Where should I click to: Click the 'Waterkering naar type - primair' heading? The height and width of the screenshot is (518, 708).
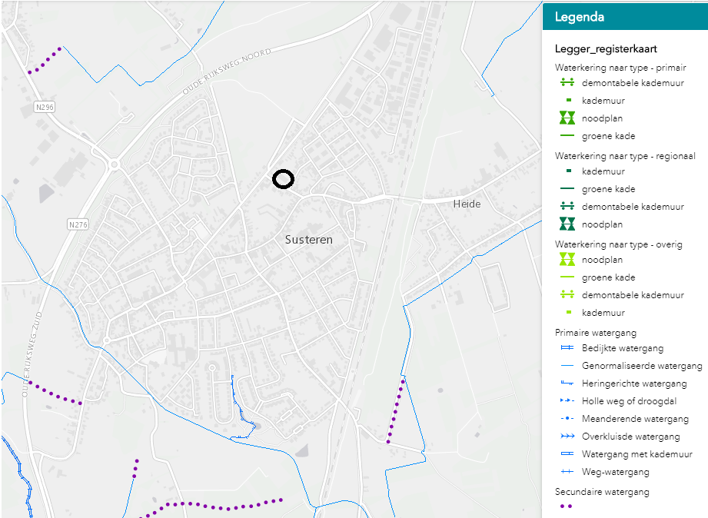click(620, 68)
